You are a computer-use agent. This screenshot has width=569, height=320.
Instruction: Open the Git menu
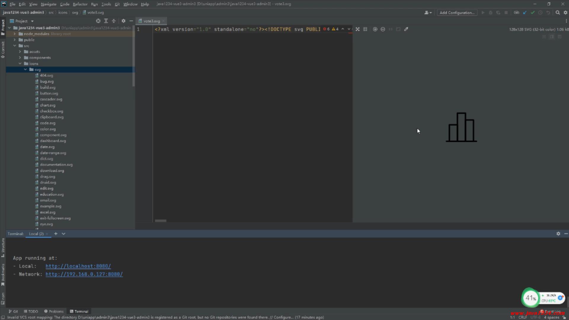click(117, 4)
